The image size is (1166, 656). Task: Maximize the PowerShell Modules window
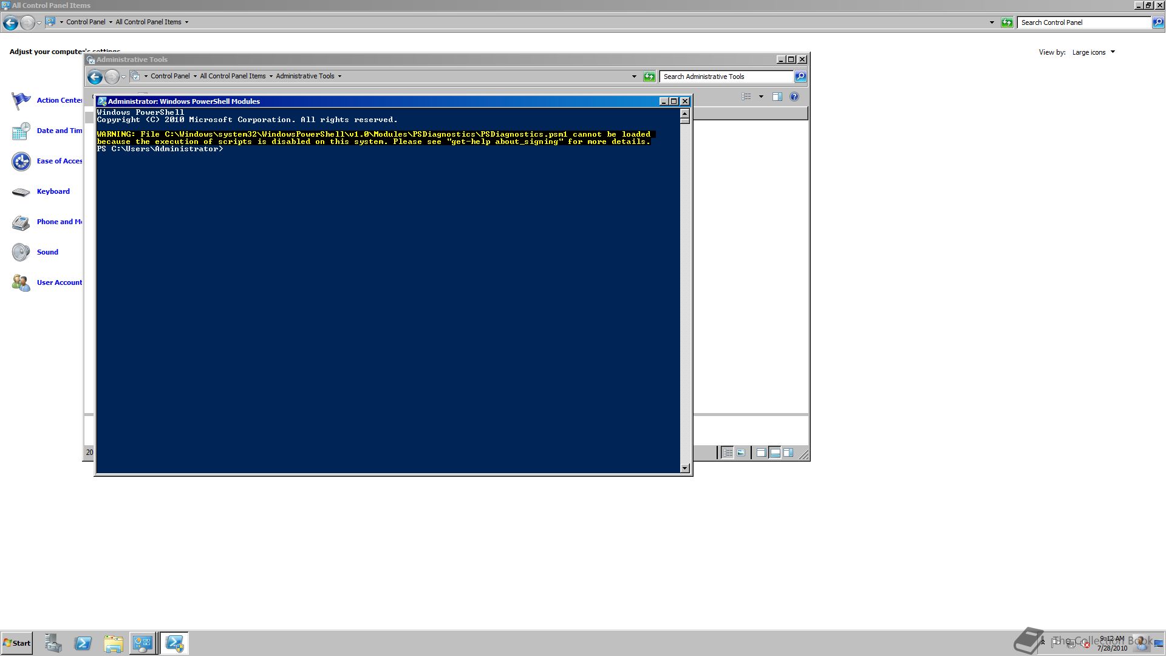point(674,101)
